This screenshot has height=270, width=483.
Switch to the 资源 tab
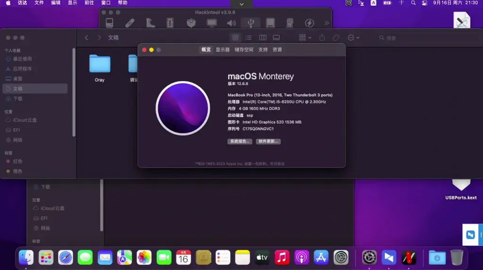tap(277, 50)
